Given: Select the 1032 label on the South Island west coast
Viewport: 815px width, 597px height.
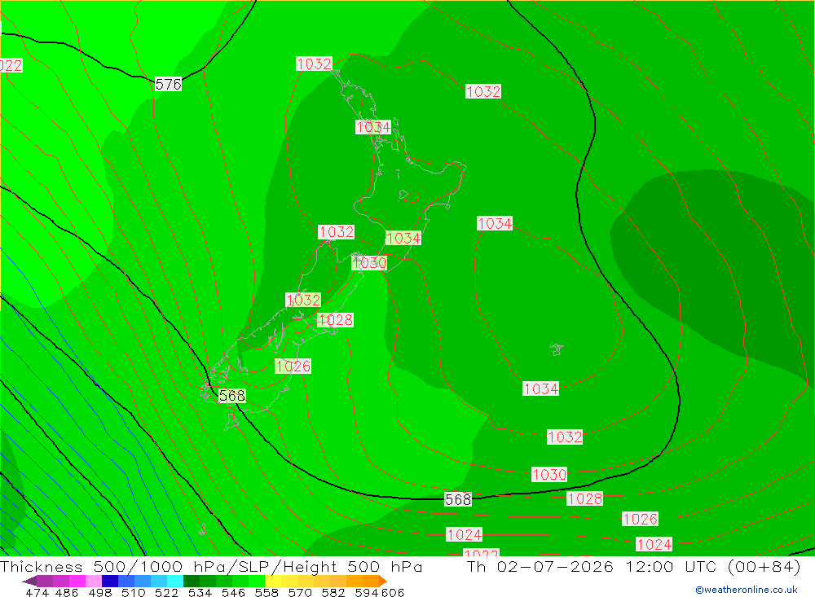Looking at the screenshot, I should click(x=303, y=300).
